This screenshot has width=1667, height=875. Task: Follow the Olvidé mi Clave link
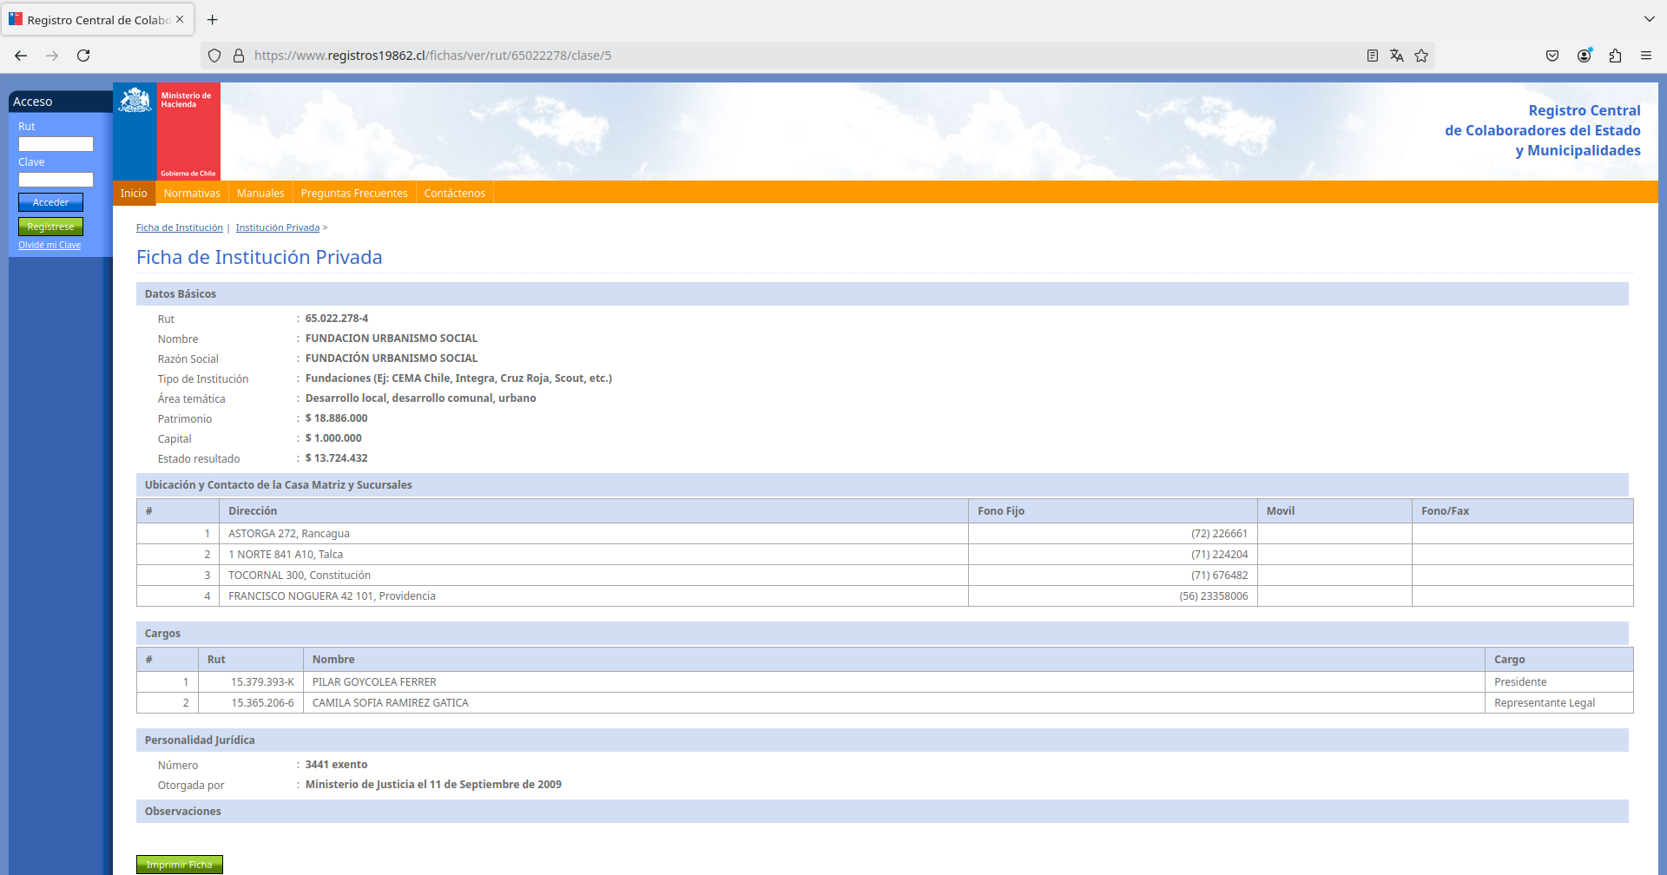pos(49,246)
